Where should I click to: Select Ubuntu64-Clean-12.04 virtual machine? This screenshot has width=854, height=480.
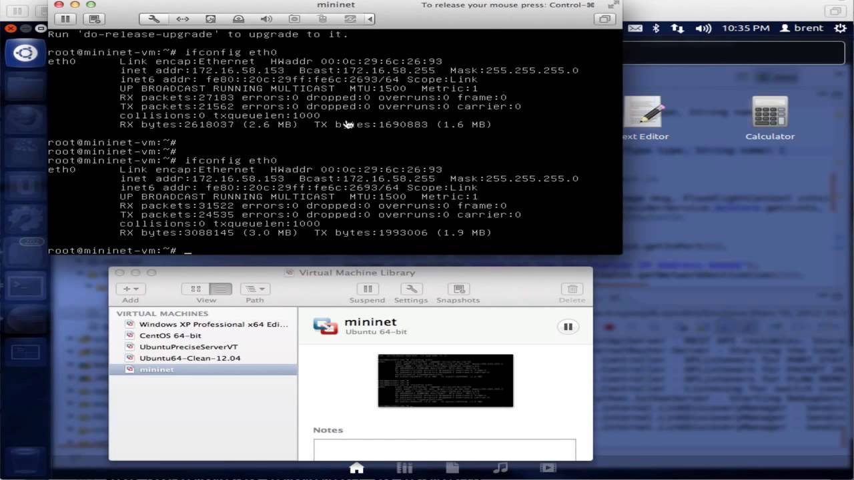203,358
